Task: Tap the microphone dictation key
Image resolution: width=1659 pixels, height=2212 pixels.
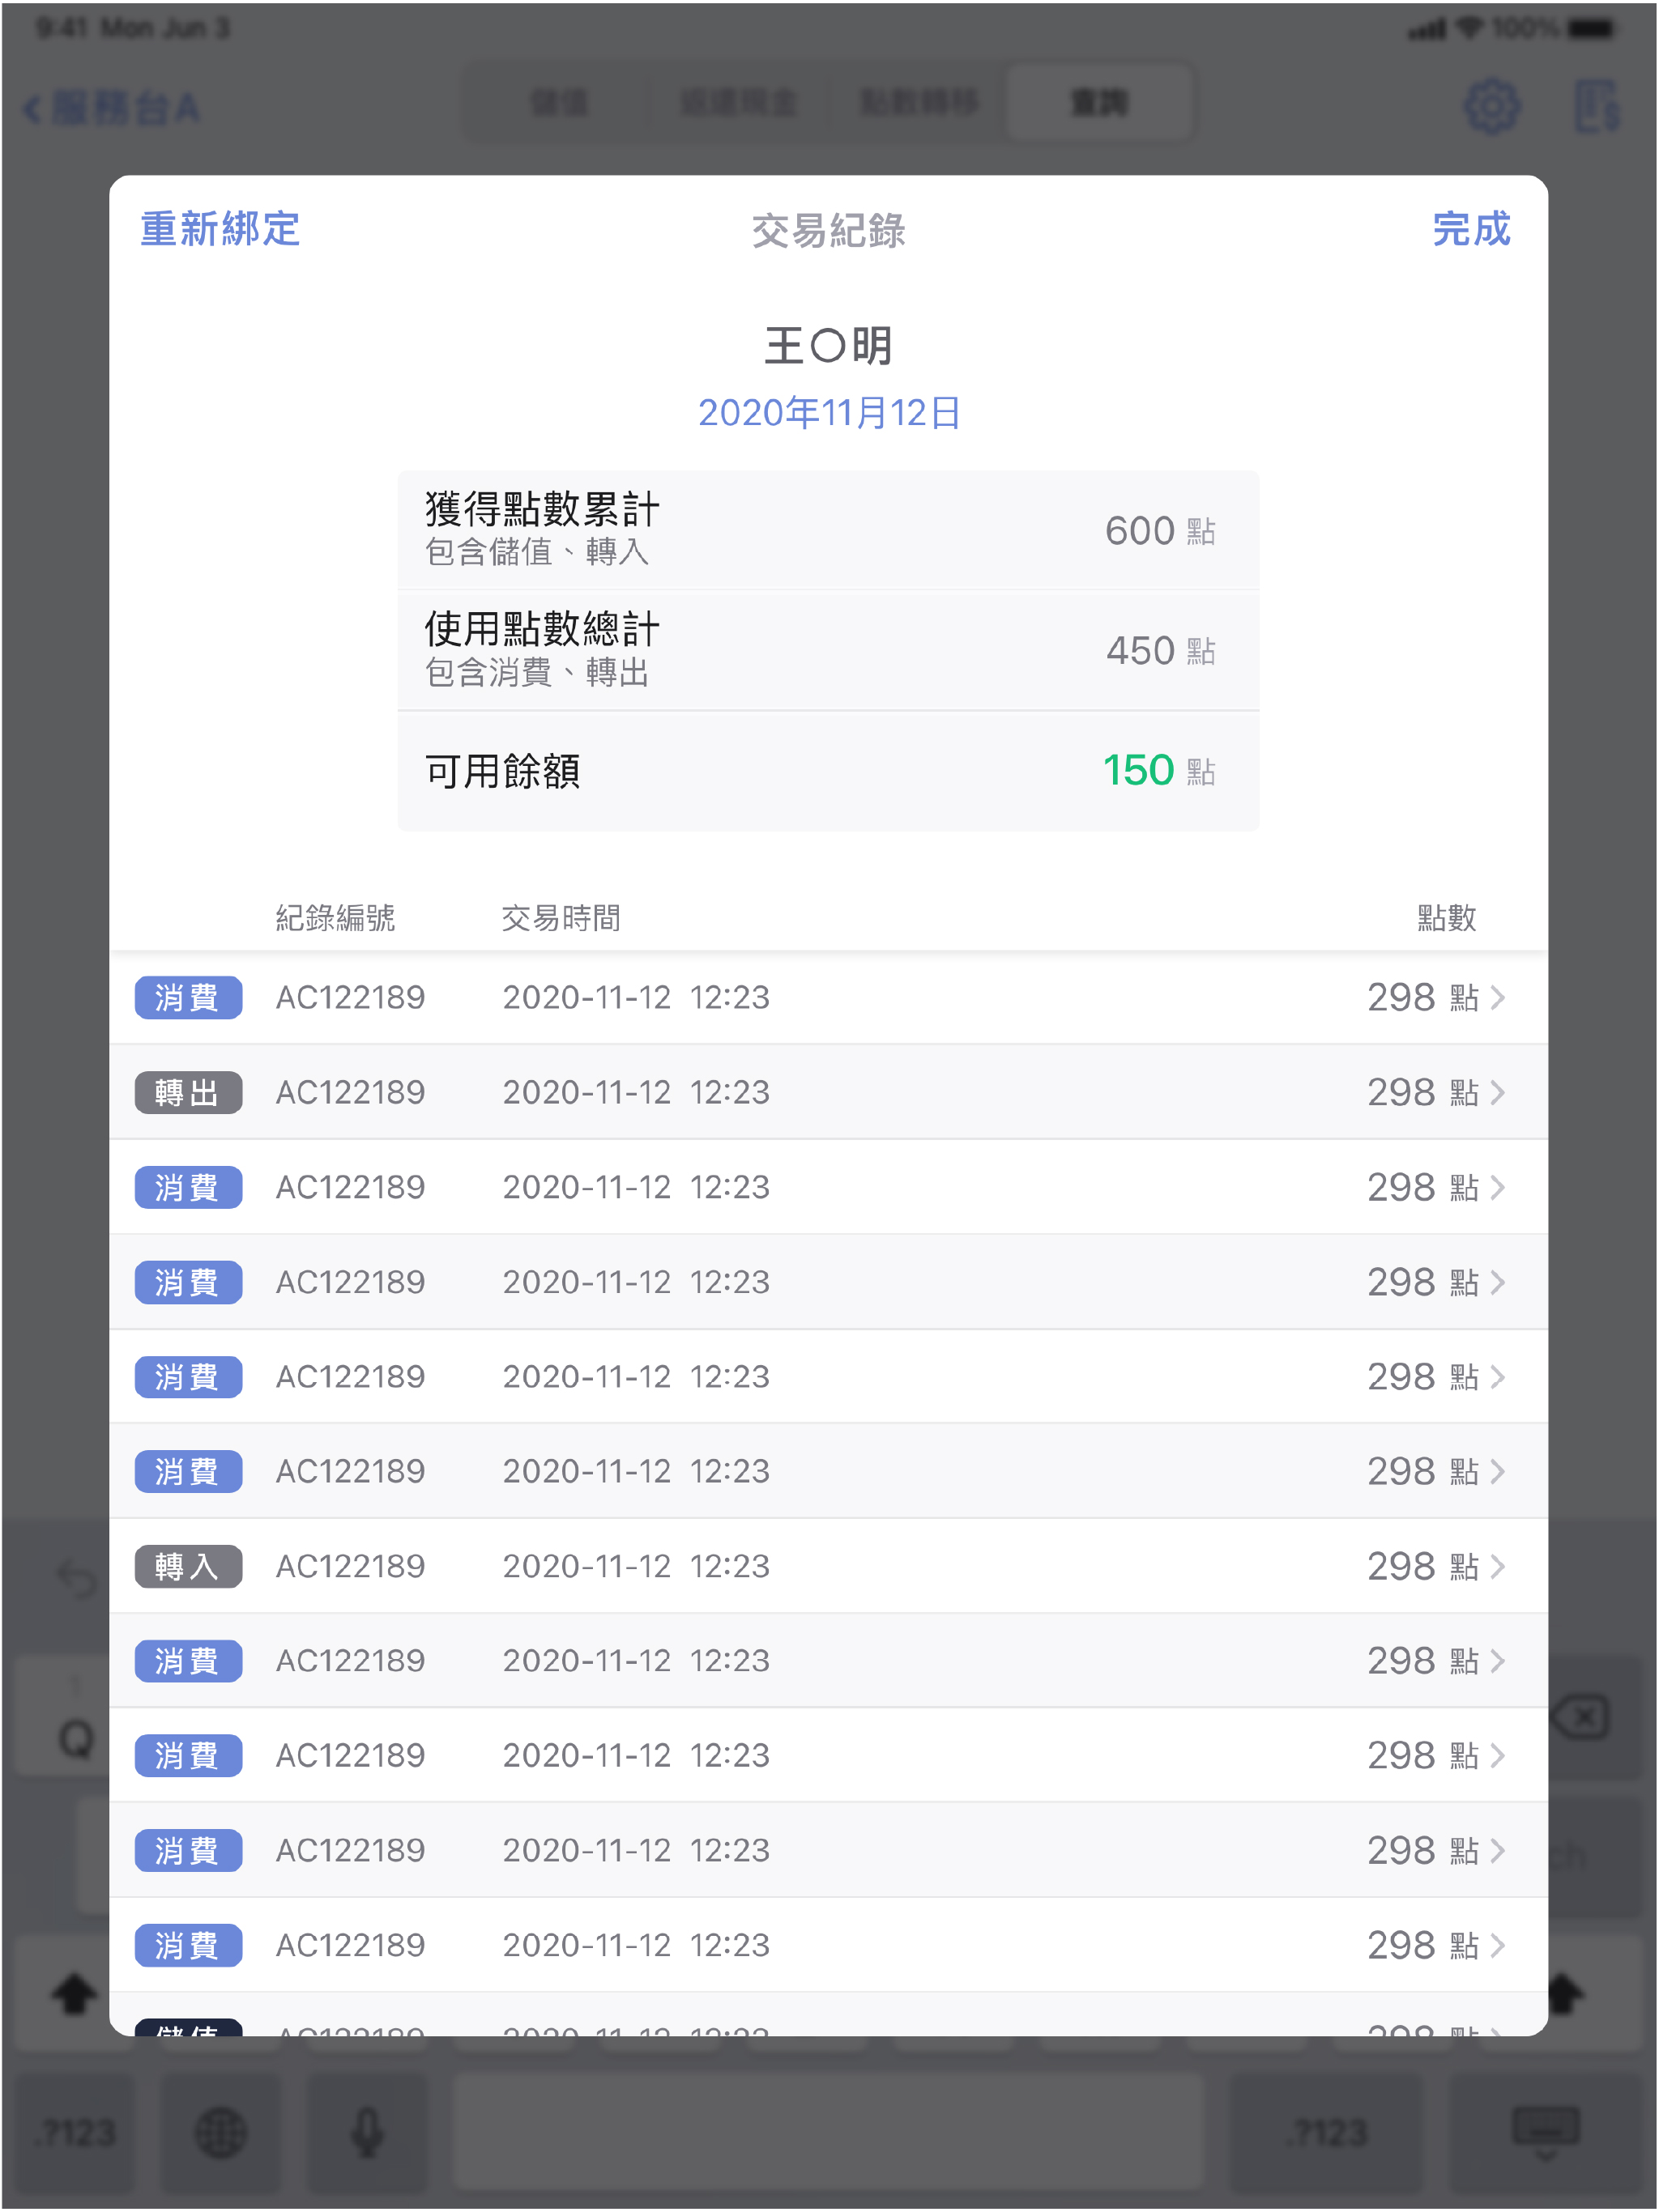Action: [367, 2132]
